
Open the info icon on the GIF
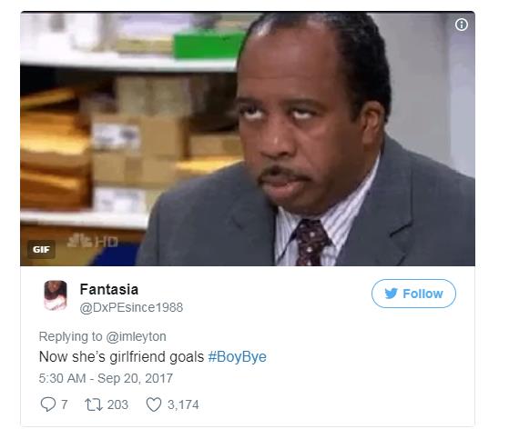click(x=462, y=25)
